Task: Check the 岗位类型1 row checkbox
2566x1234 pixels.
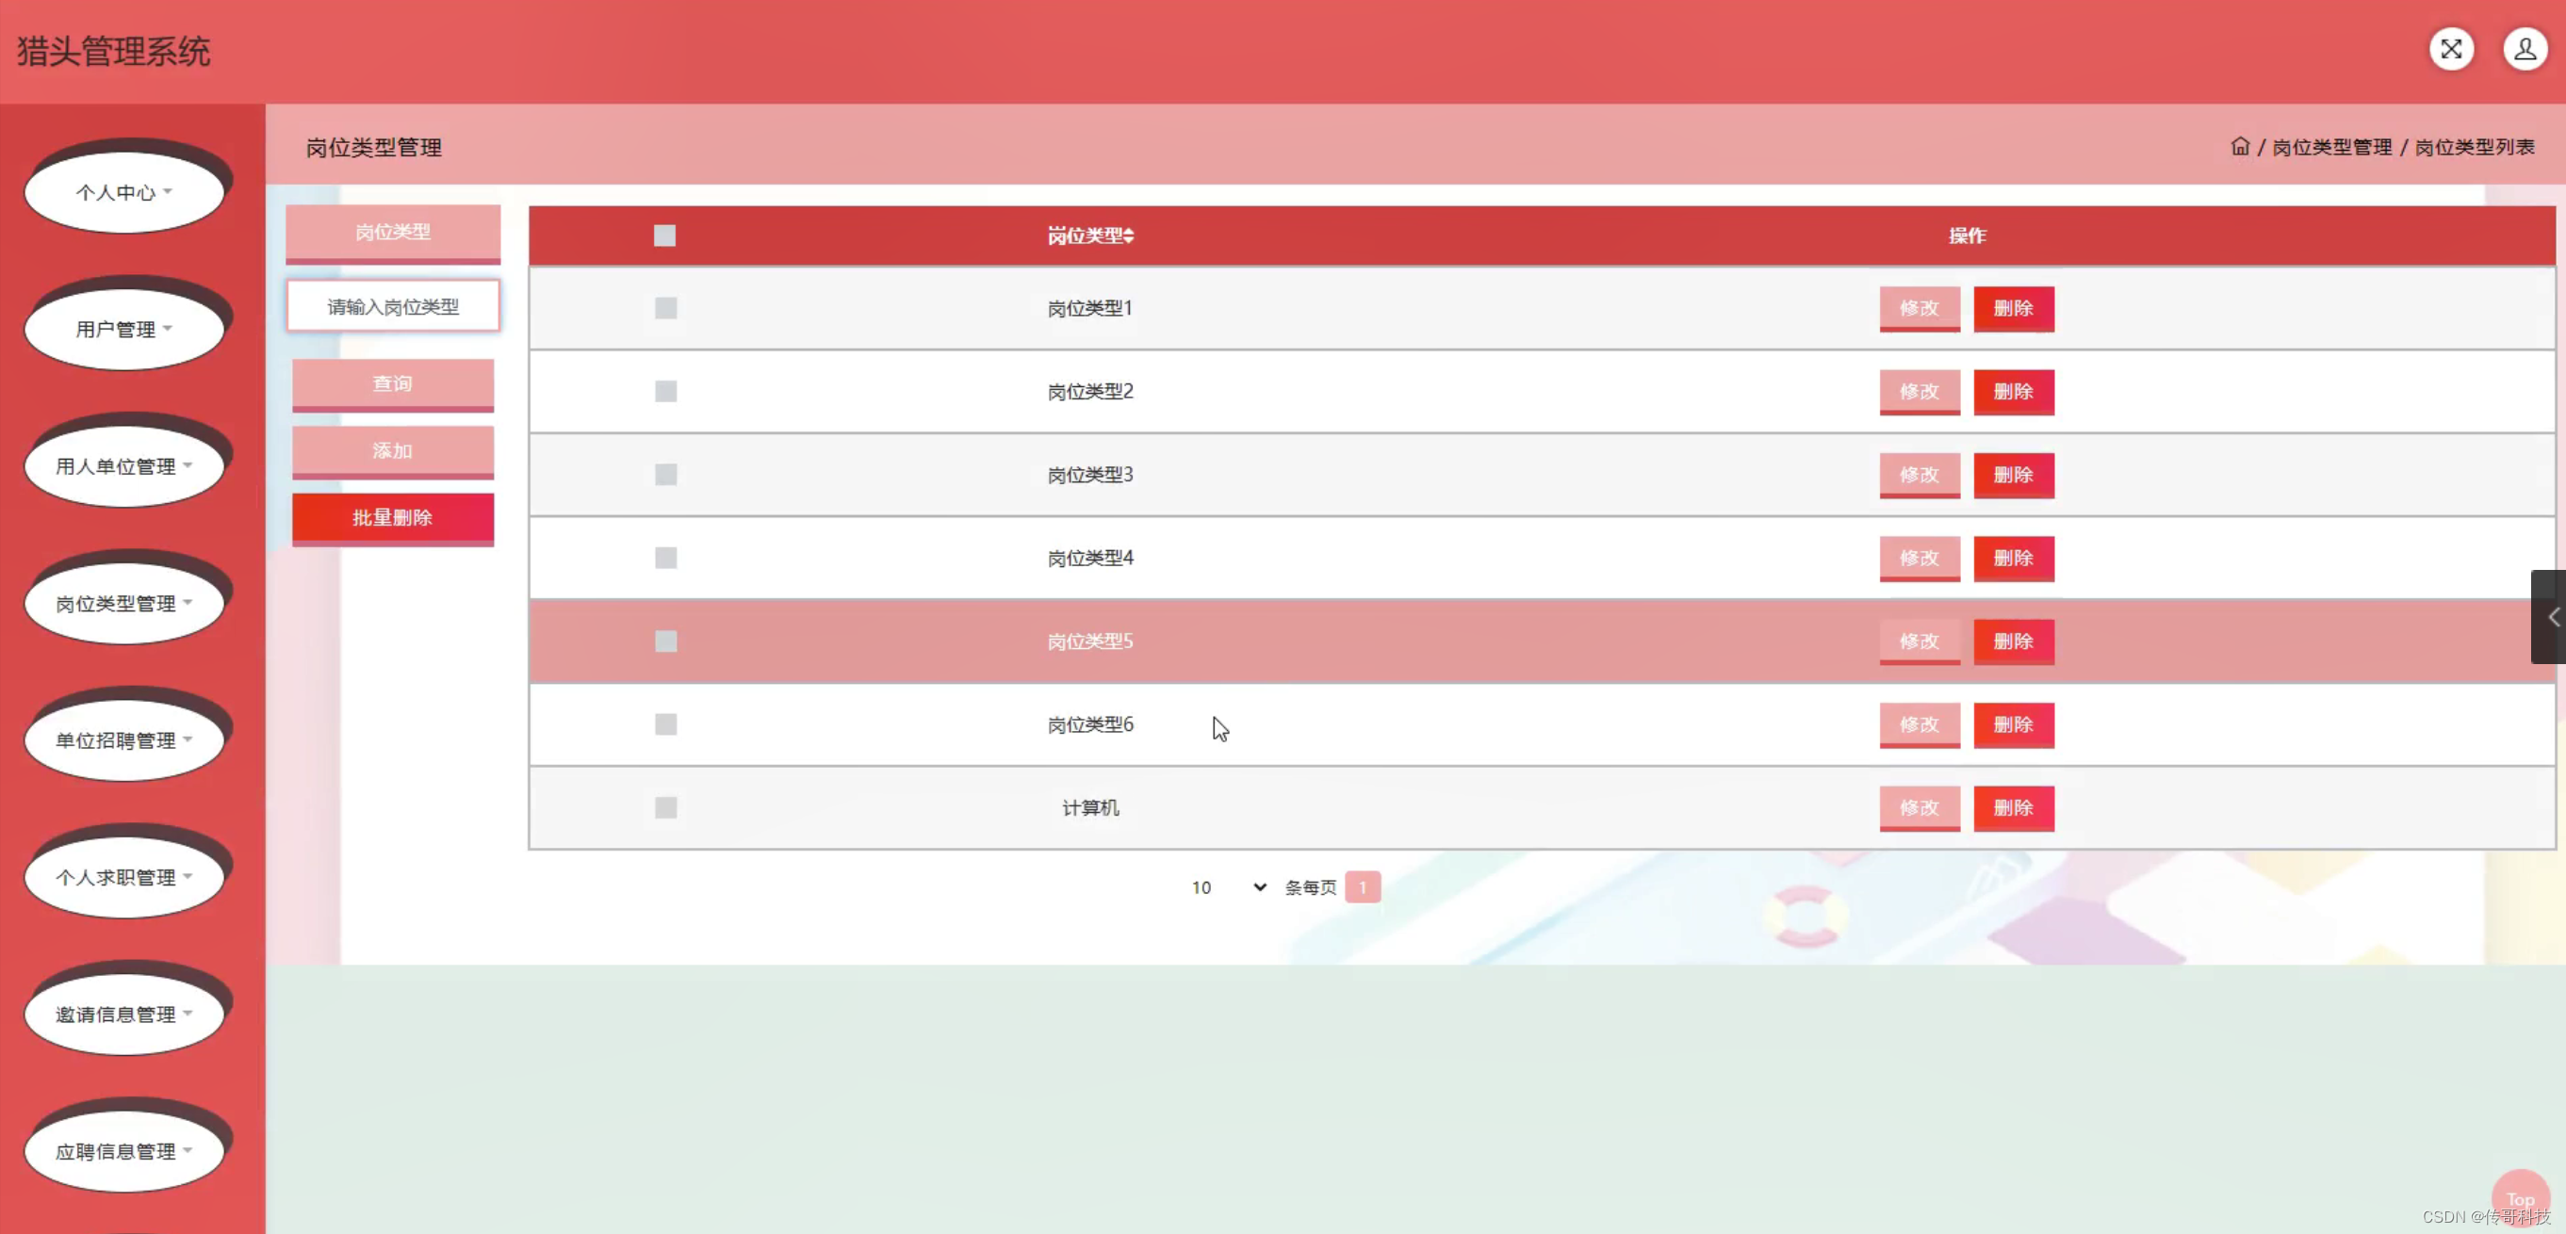Action: pyautogui.click(x=665, y=309)
